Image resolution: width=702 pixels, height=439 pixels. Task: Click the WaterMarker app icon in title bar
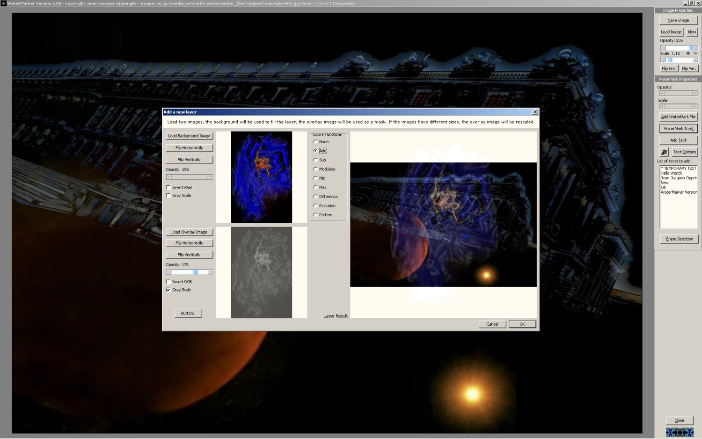(x=3, y=3)
